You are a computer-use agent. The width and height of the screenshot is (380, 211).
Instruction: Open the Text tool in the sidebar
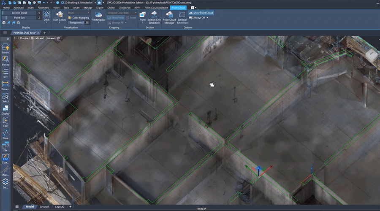click(5, 73)
